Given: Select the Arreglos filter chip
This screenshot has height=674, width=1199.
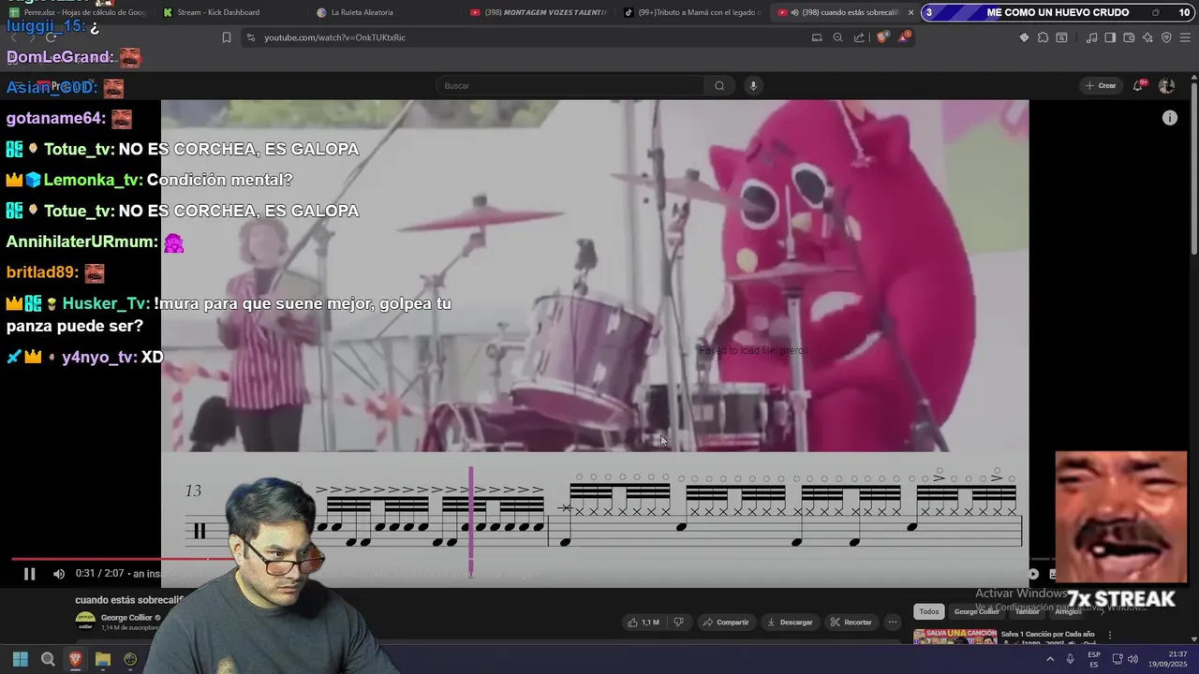Looking at the screenshot, I should (1069, 611).
